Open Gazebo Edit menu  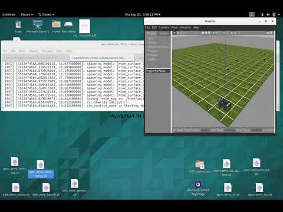coord(154,28)
